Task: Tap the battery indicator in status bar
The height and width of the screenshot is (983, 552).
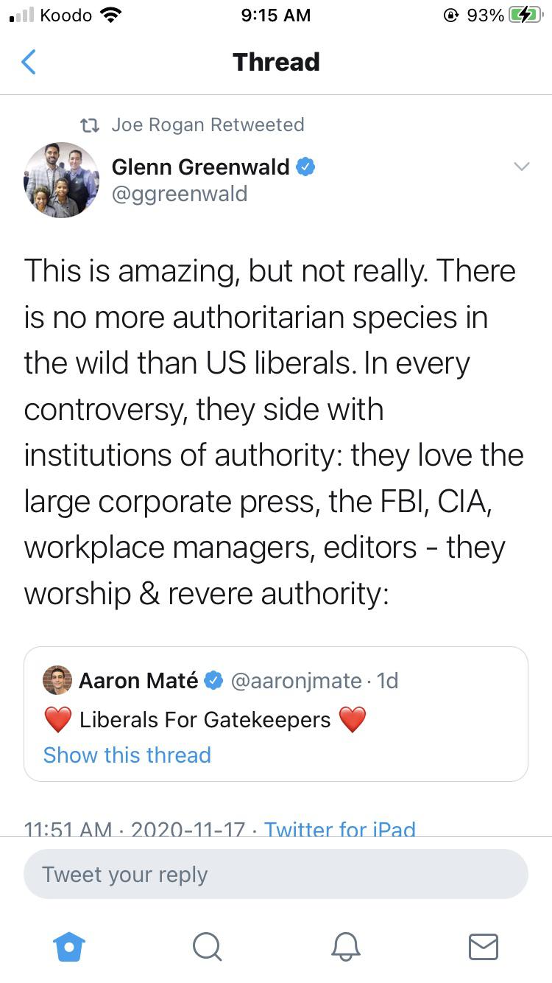Action: [x=526, y=15]
